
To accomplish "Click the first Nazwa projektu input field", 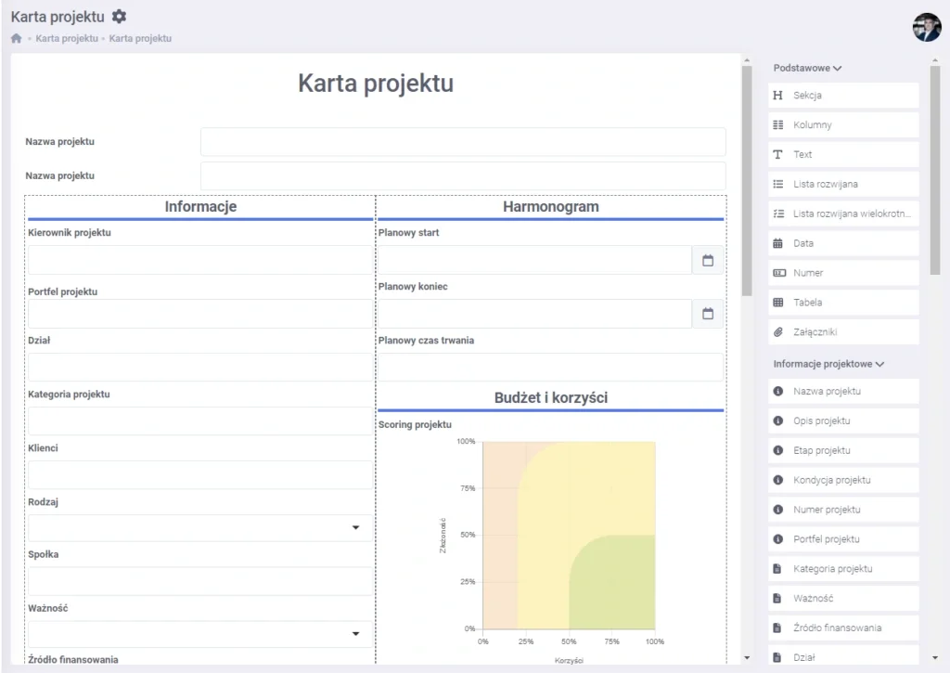I will pyautogui.click(x=463, y=142).
